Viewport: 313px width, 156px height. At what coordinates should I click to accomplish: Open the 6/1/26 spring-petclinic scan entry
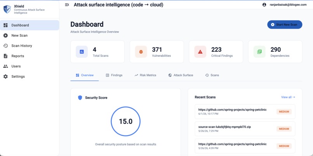(x=245, y=112)
